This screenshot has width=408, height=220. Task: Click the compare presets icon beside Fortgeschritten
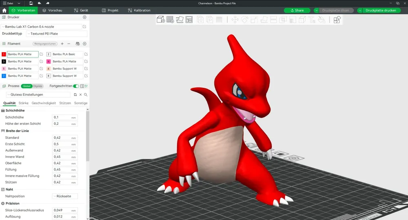click(86, 86)
